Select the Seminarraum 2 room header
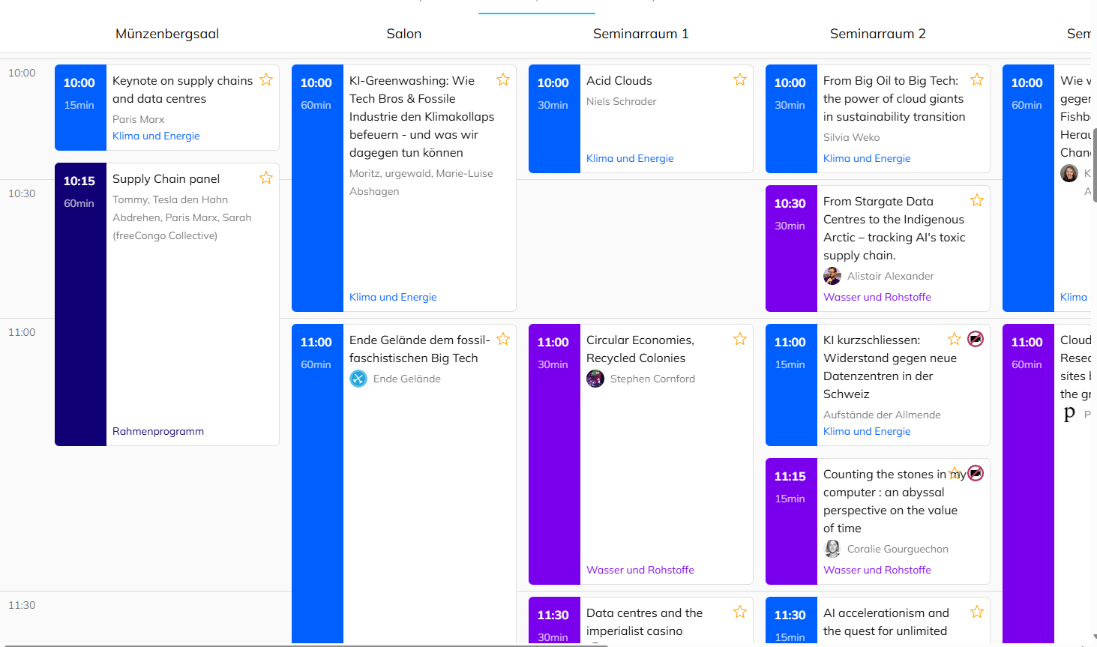Image resolution: width=1097 pixels, height=647 pixels. [x=877, y=34]
